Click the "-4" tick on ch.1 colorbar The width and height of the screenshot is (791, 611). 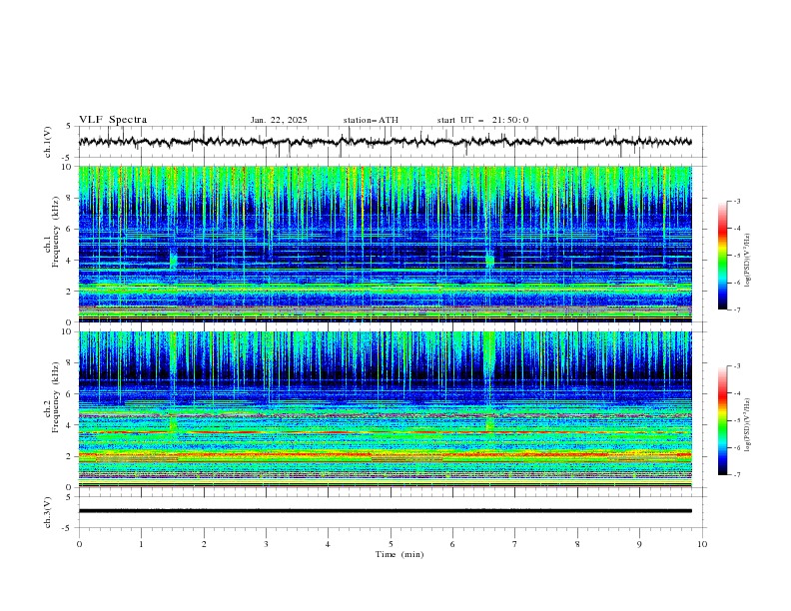(736, 229)
